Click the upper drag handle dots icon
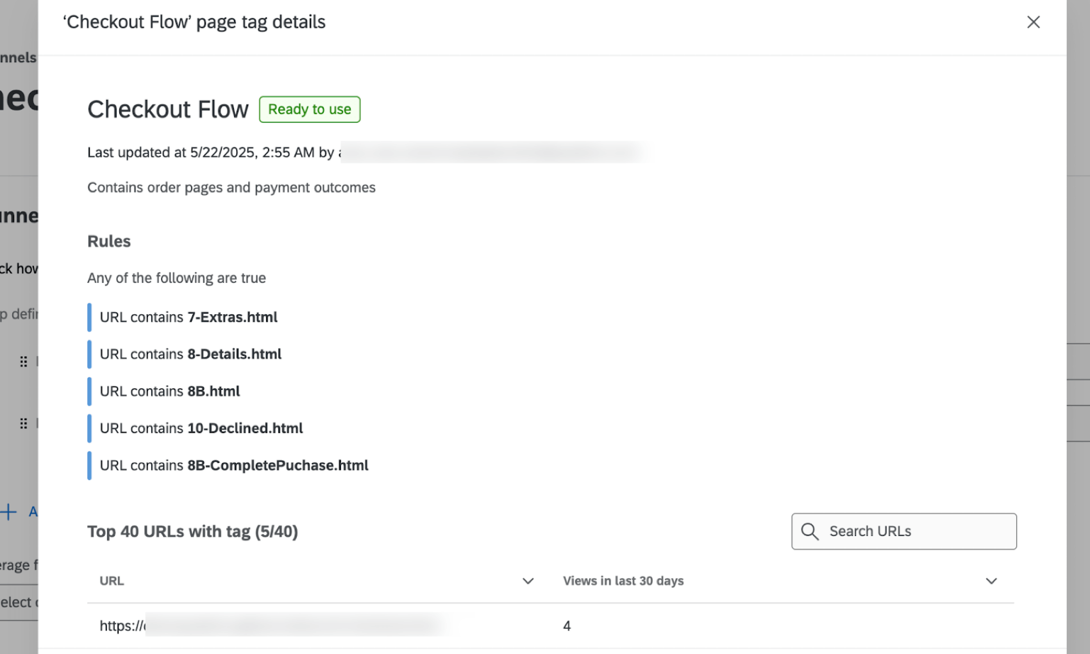This screenshot has width=1090, height=654. click(x=23, y=361)
